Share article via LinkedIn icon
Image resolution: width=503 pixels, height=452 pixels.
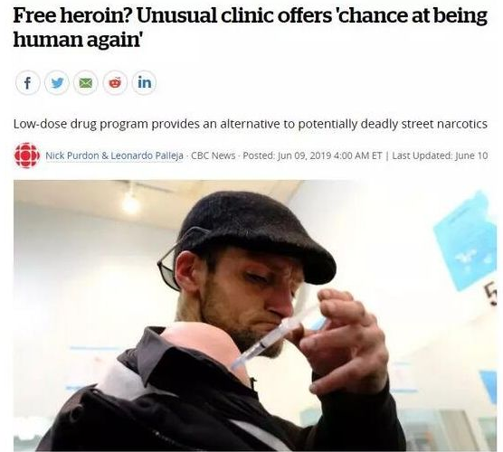pos(145,82)
